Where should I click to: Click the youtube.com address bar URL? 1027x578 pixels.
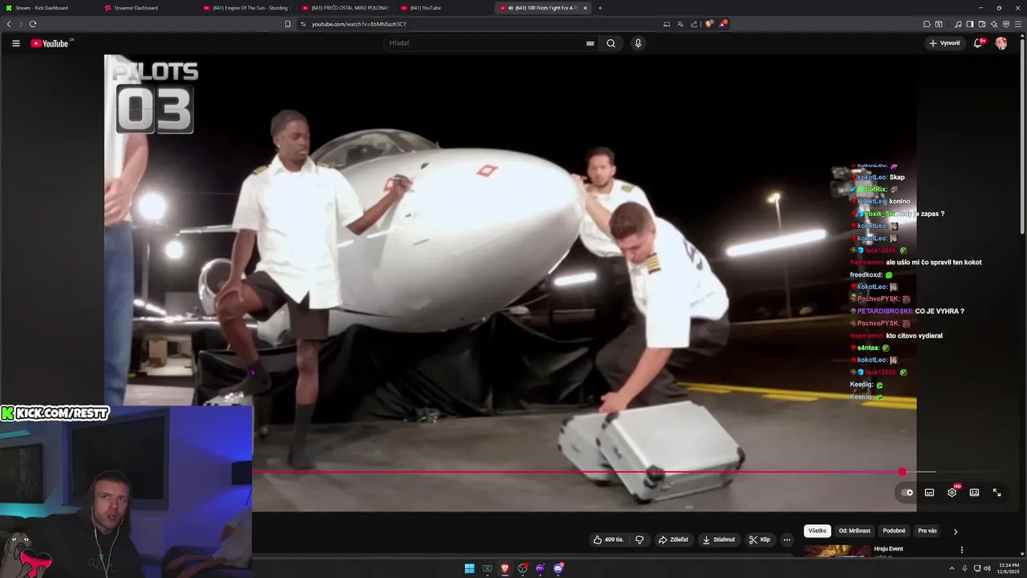(x=359, y=24)
